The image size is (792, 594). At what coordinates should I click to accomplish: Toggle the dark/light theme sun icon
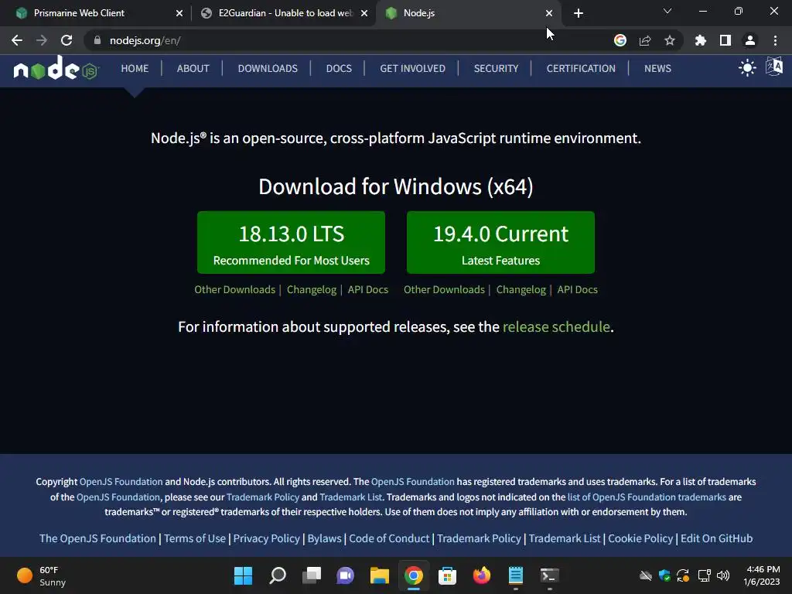pyautogui.click(x=747, y=68)
